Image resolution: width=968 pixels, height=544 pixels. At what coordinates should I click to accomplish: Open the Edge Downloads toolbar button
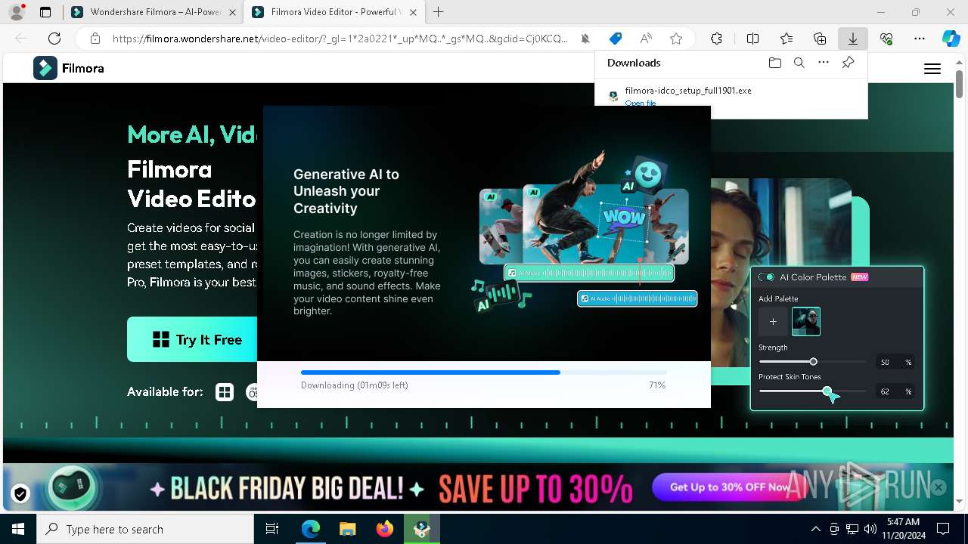point(852,39)
